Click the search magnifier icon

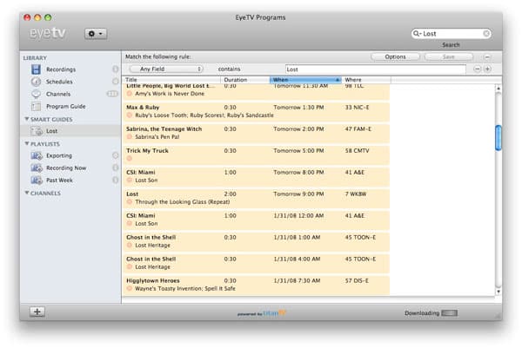pyautogui.click(x=417, y=34)
